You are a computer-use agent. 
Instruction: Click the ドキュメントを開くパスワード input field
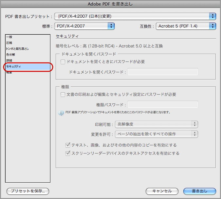[x=163, y=72]
